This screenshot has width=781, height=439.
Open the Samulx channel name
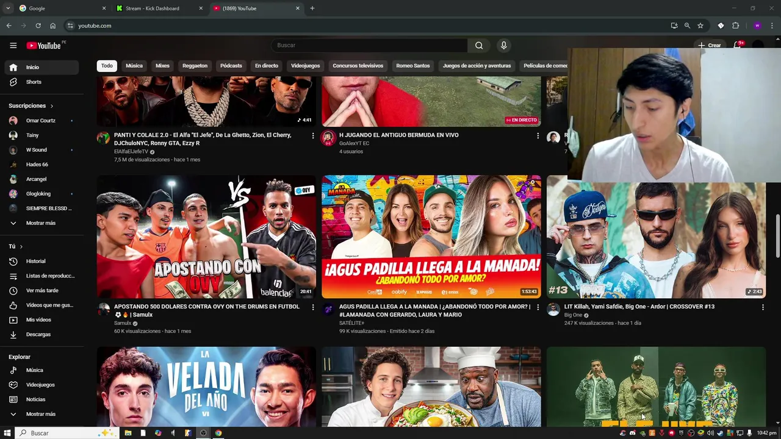click(x=123, y=323)
